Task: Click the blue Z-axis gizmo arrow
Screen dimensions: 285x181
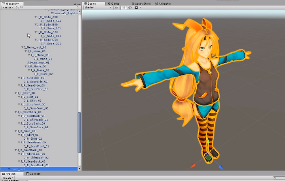Action: pyautogui.click(x=220, y=167)
